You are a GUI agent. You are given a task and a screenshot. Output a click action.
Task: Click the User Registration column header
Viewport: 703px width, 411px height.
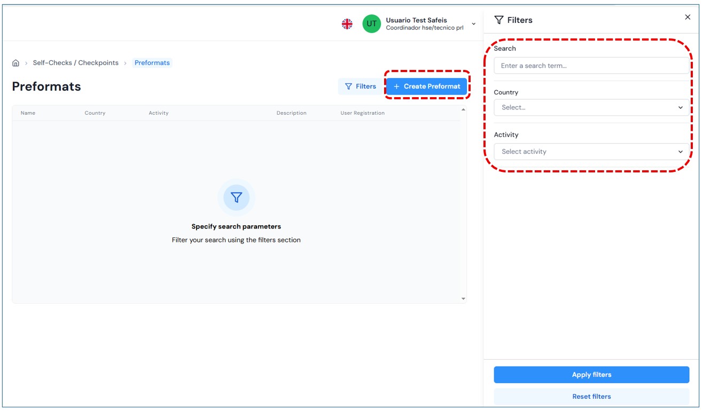tap(362, 113)
